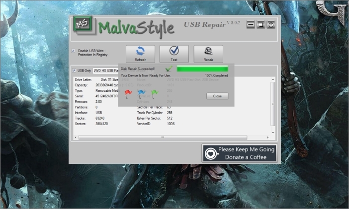Click the USB Repair V 3.0.2 title
Viewport: 349px width, 209px height.
coord(212,24)
